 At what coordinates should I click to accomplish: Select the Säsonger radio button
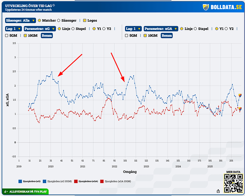coord(59,20)
